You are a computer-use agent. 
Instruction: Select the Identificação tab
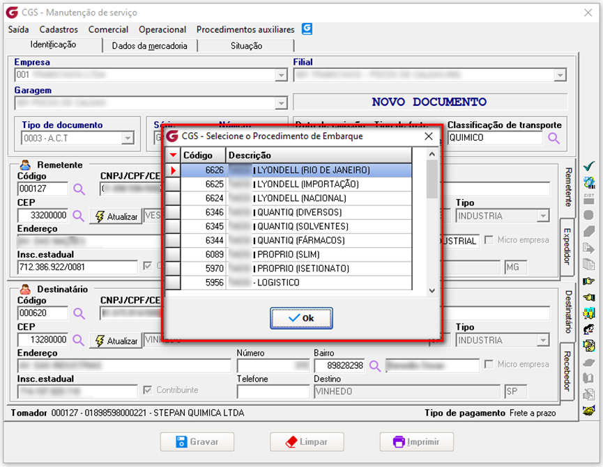tap(53, 45)
